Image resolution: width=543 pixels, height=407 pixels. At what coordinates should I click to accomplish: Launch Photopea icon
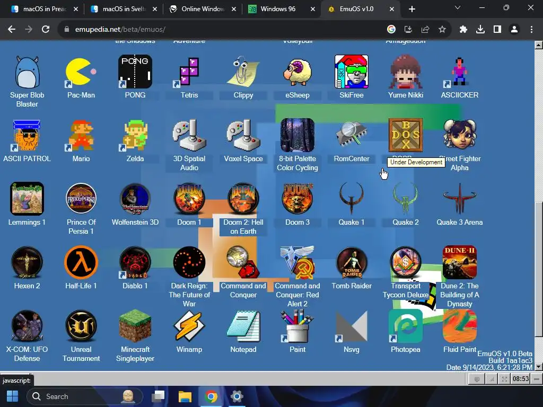tap(406, 326)
